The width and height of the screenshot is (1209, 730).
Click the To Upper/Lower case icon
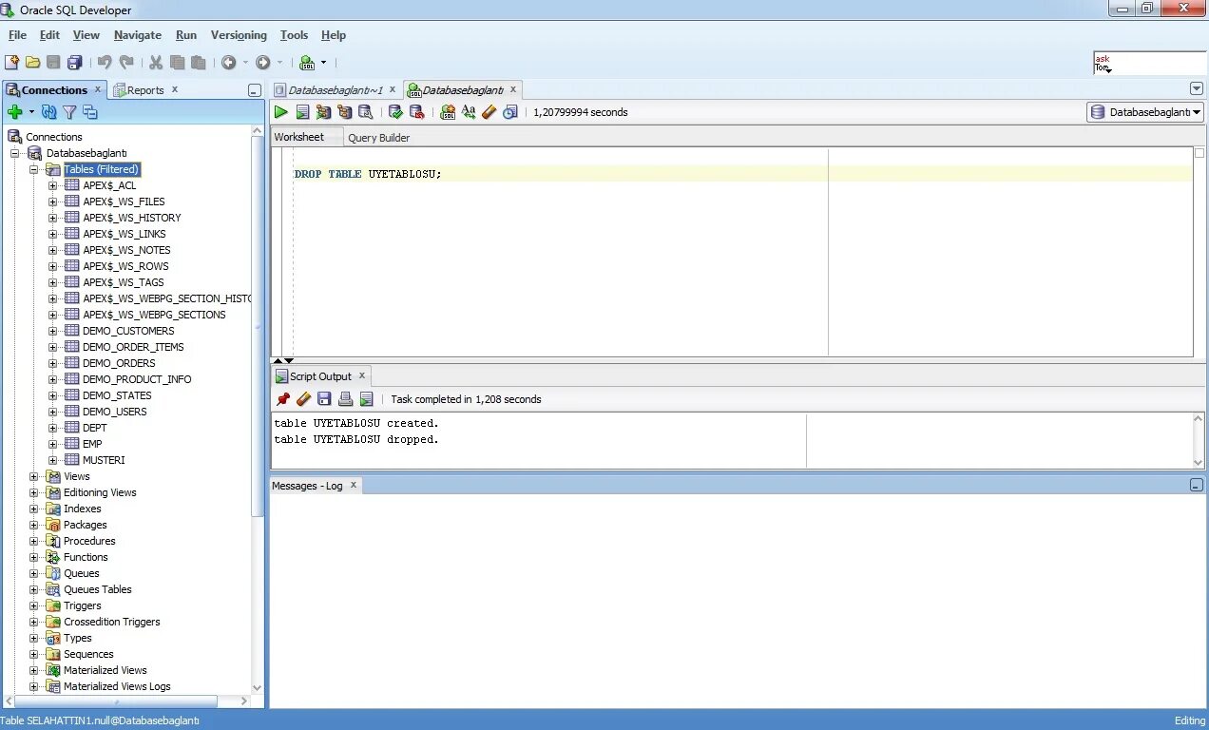(x=469, y=112)
